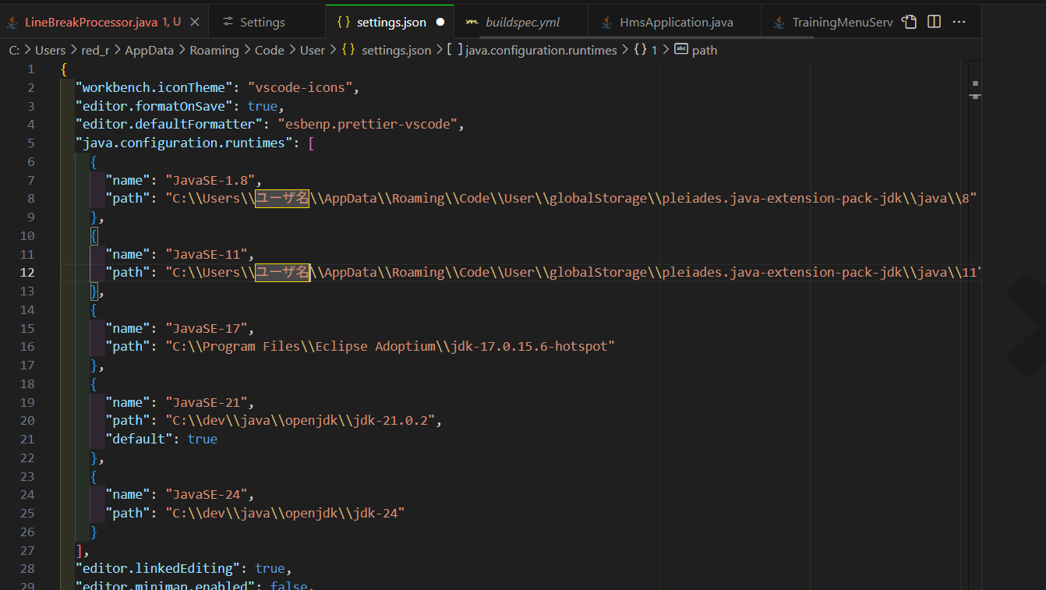Screen dimensions: 1046x590
Task: Switch to the buildspec.yml tab
Action: point(522,22)
